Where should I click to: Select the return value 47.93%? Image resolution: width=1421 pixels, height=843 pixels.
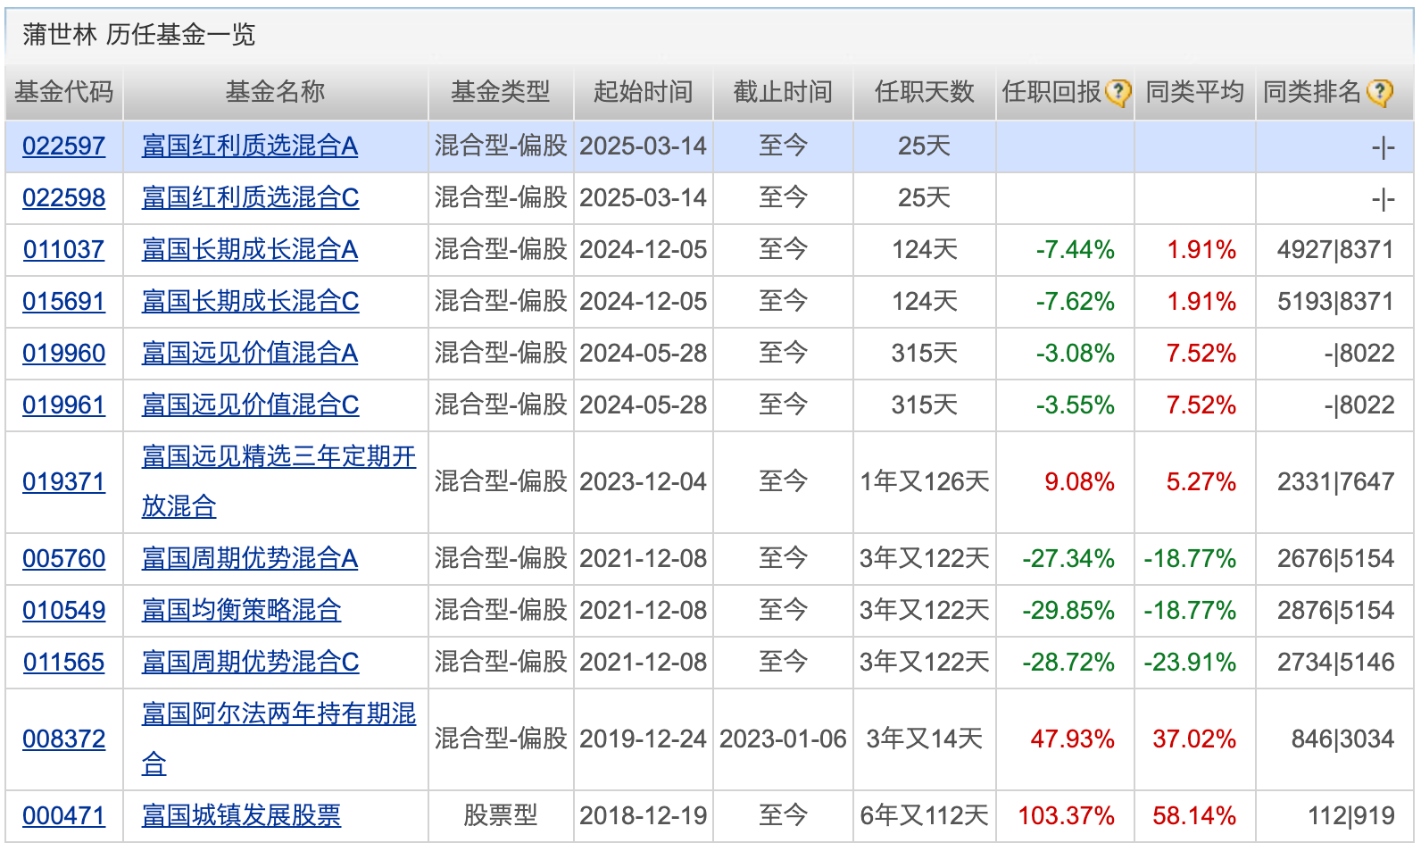(x=1073, y=739)
